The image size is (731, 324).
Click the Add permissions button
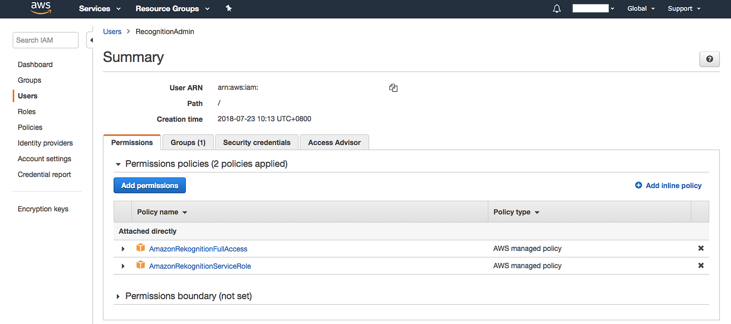click(x=150, y=185)
